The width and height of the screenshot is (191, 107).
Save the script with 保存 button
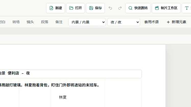point(95,8)
